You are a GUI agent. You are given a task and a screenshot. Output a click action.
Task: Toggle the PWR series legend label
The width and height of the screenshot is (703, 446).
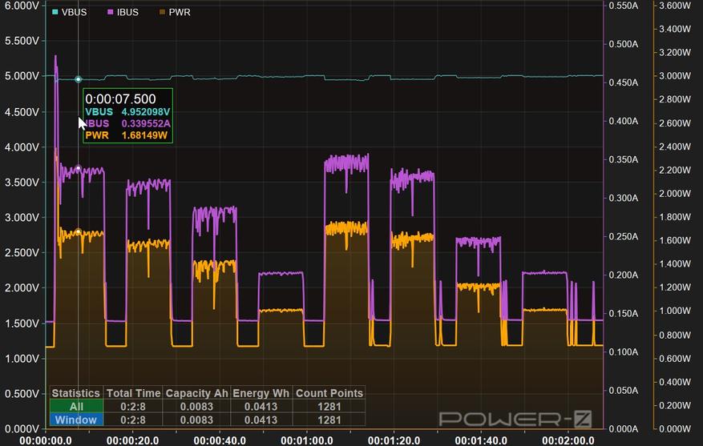click(180, 13)
